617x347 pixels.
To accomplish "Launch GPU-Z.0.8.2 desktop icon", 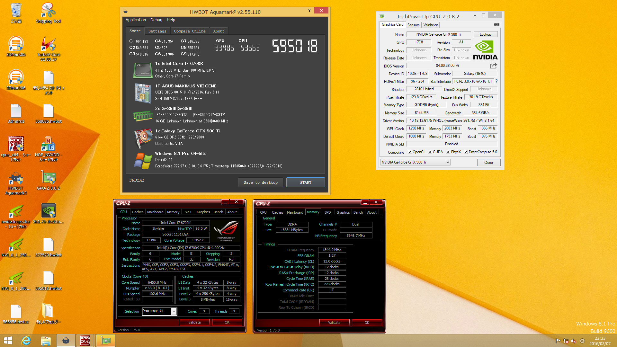I will point(49,180).
